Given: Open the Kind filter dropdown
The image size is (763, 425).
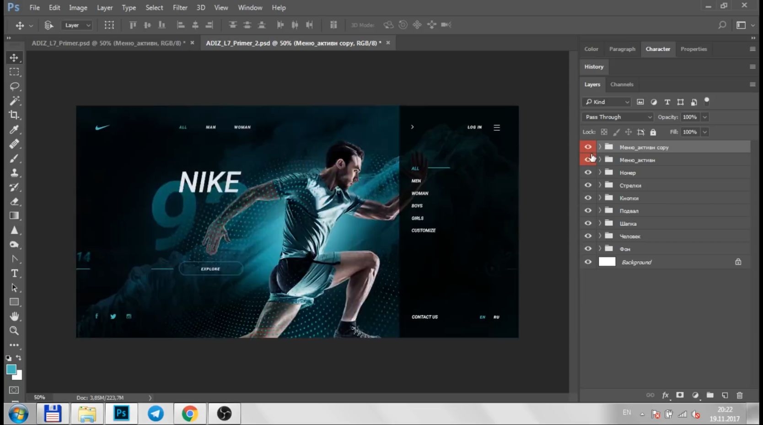Looking at the screenshot, I should pyautogui.click(x=607, y=102).
